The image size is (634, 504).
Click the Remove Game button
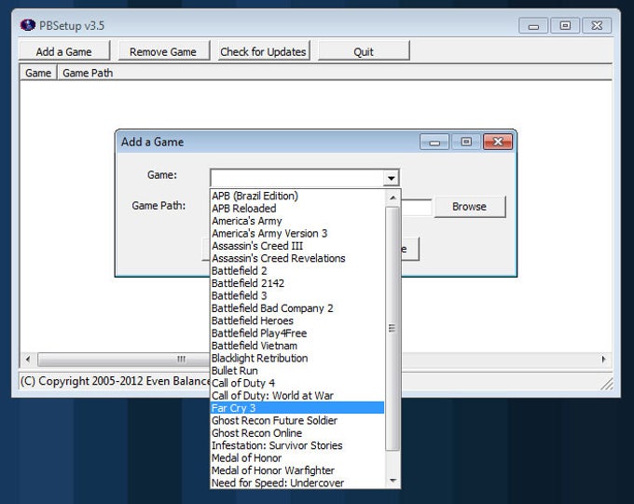(163, 51)
